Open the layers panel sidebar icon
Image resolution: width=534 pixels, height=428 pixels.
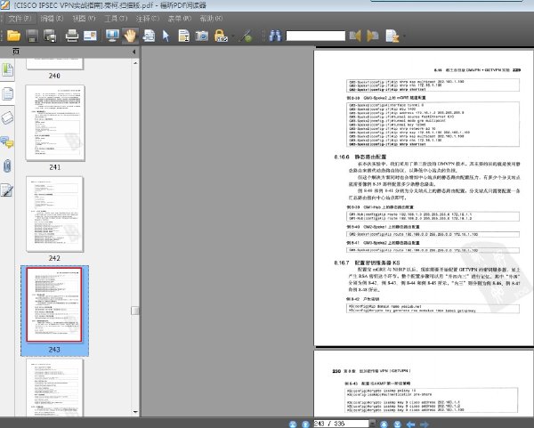(7, 117)
